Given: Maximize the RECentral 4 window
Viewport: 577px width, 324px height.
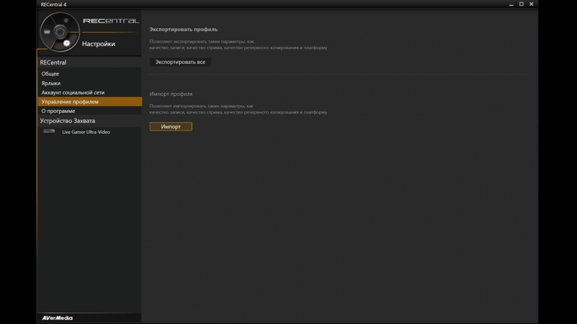Looking at the screenshot, I should pyautogui.click(x=521, y=4).
